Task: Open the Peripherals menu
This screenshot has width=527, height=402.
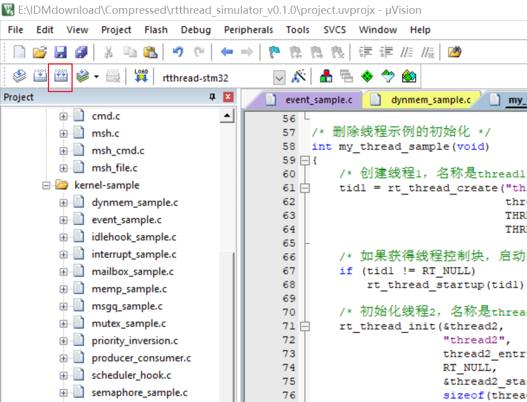Action: 249,30
